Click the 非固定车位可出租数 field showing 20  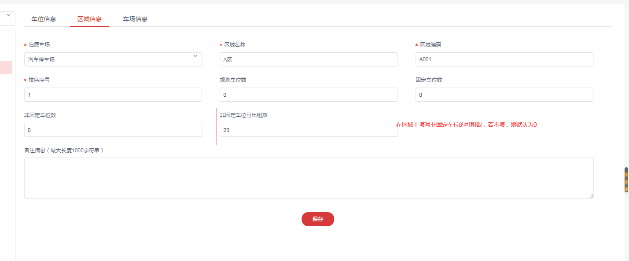tap(309, 130)
